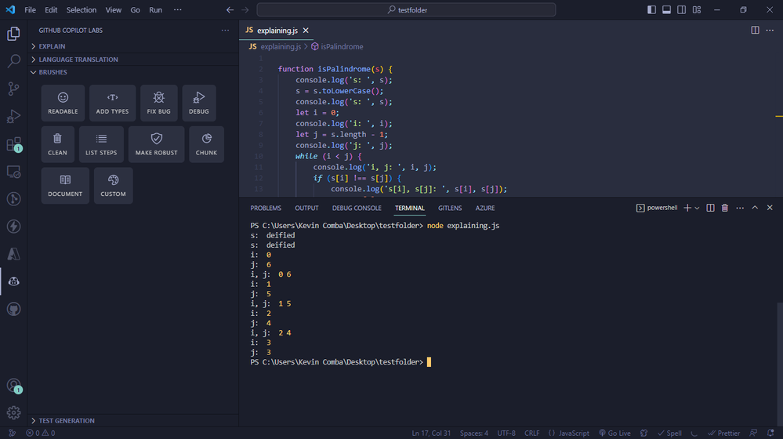The image size is (783, 439).
Task: Apply the Readable brush
Action: point(63,103)
